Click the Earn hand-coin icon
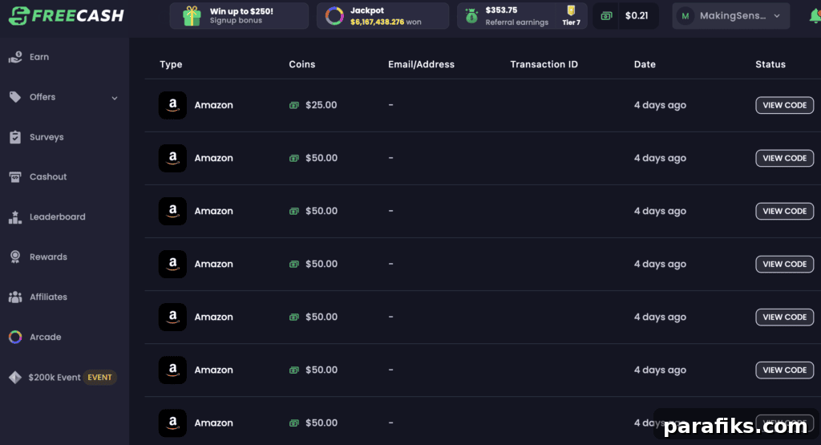 (15, 57)
